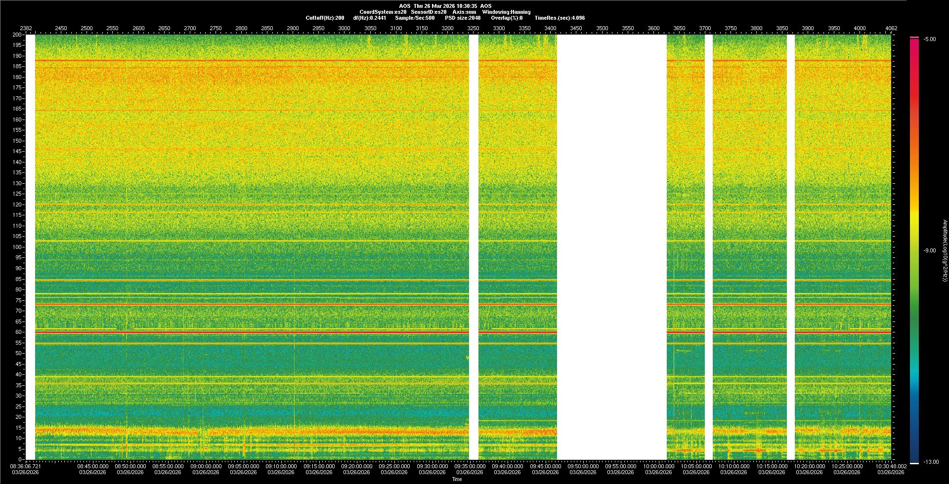Image resolution: width=949 pixels, height=484 pixels.
Task: Click the Amplitude colorbar axis title
Action: pos(945,250)
